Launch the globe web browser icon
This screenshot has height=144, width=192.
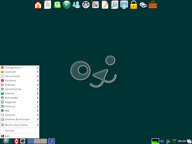[67, 5]
